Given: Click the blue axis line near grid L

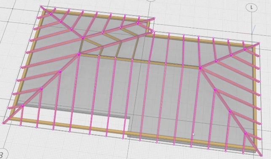Looking at the screenshot, I should [254, 29].
